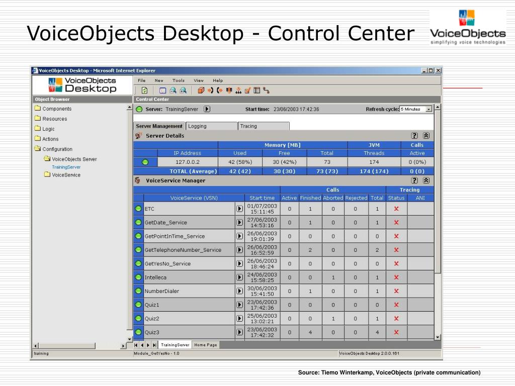Toggle tracing status X for GetYesNo_Service
Screen dimensions: 515x386
tap(396, 263)
